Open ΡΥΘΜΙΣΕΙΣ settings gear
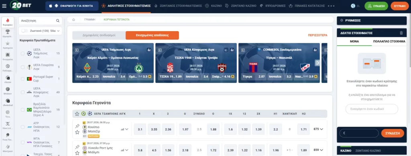This screenshot has height=156, width=411. click(342, 20)
